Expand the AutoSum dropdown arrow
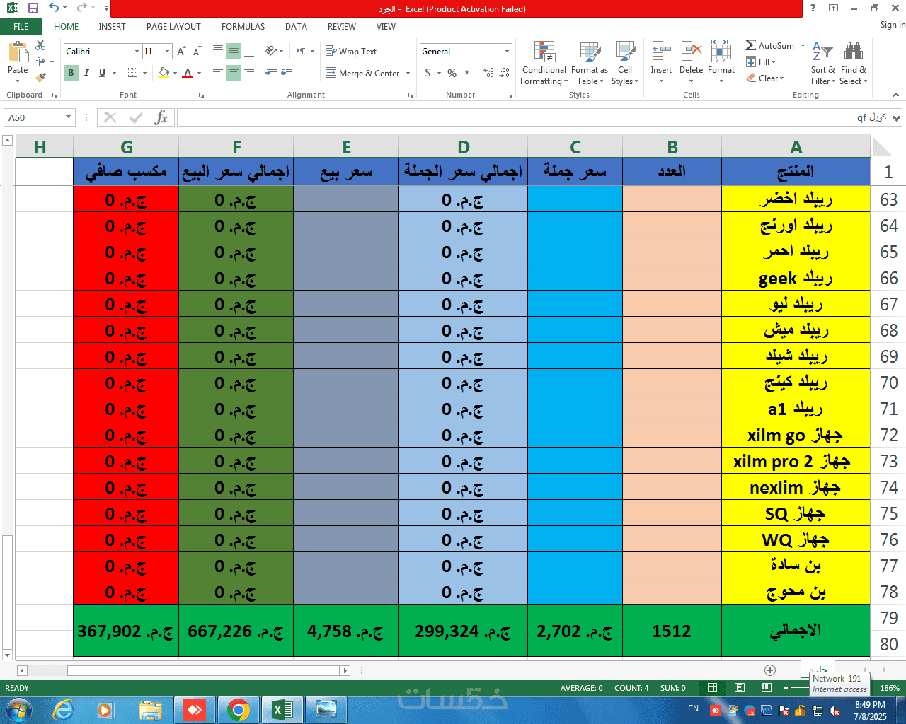Screen dimensions: 906x724 point(803,46)
